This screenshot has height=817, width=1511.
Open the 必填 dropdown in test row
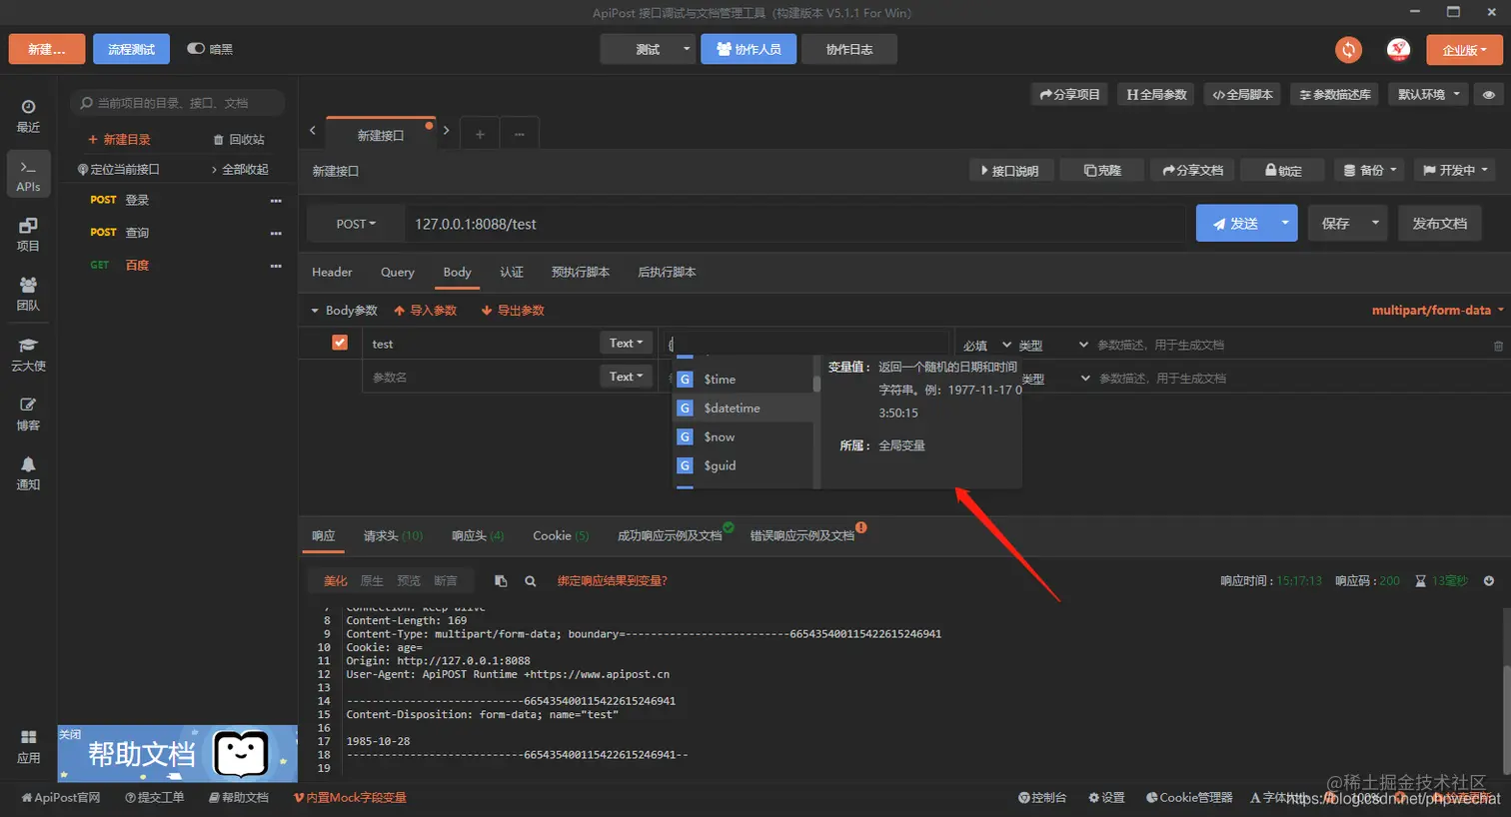point(987,346)
